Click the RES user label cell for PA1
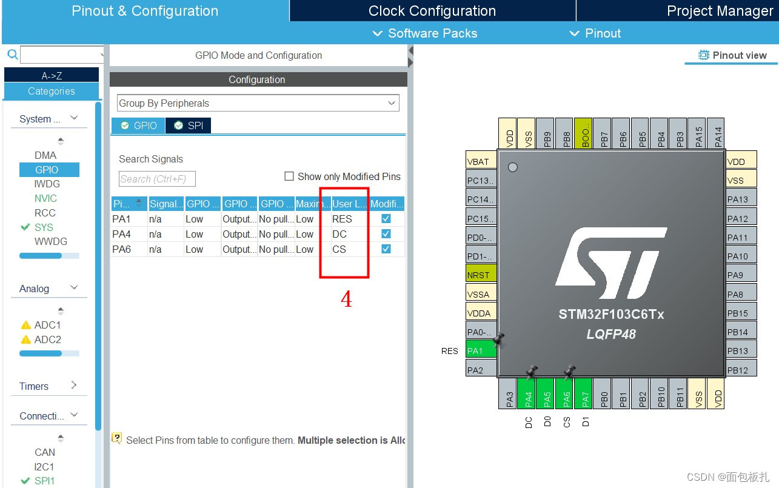 click(x=349, y=219)
